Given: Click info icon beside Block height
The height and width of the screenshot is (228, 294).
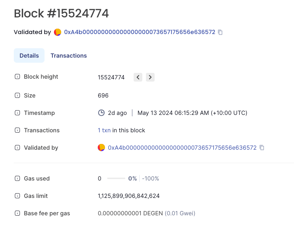Looking at the screenshot, I should tap(17, 77).
